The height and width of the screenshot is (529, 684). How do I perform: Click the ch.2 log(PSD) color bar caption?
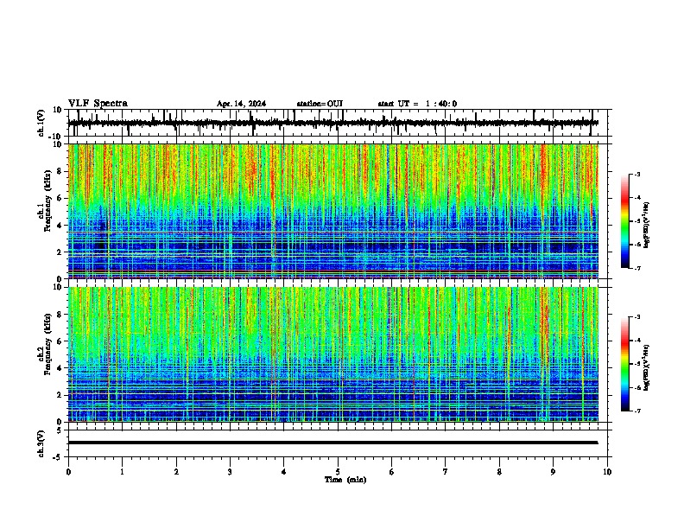(x=647, y=367)
